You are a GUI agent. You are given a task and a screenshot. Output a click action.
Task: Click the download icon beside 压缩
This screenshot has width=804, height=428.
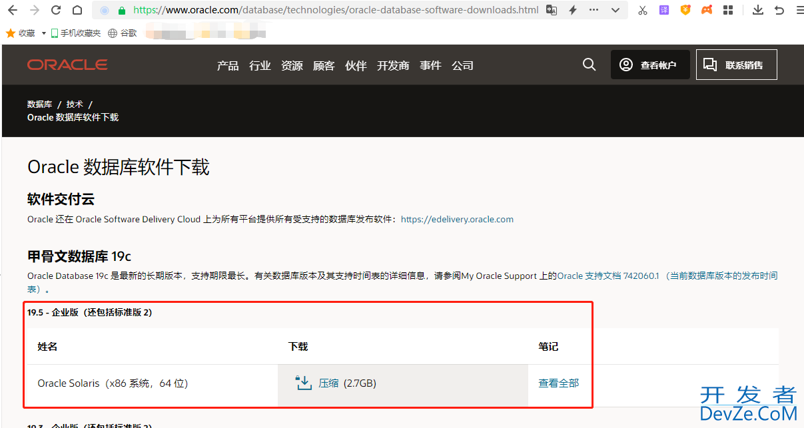click(303, 383)
